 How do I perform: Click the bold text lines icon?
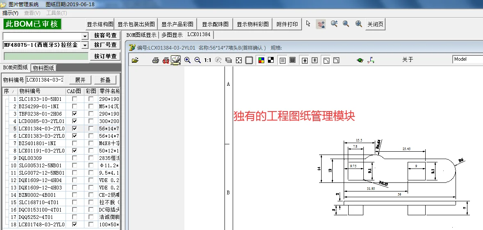click(x=293, y=60)
